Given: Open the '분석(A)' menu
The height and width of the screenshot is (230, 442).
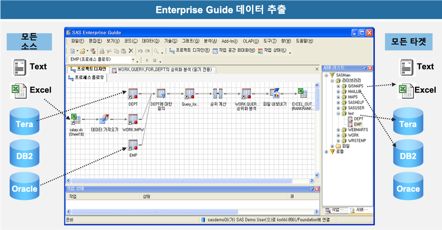Looking at the screenshot, I should click(x=210, y=41).
